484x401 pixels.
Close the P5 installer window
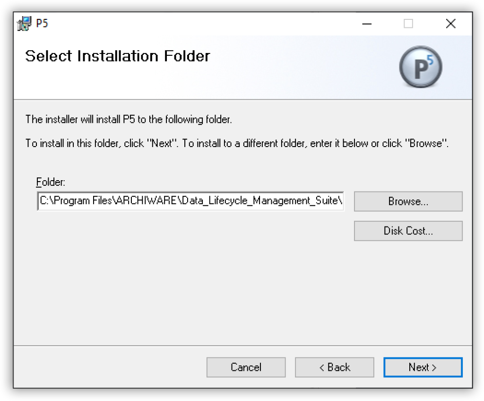click(450, 24)
